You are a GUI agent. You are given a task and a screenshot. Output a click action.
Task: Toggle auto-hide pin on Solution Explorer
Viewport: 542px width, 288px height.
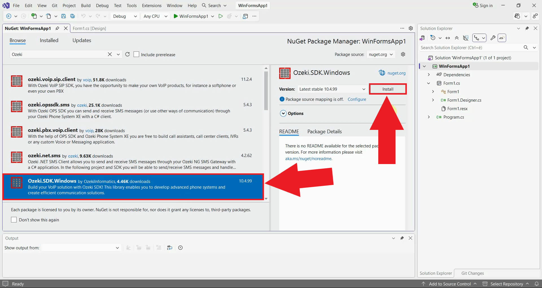[527, 28]
